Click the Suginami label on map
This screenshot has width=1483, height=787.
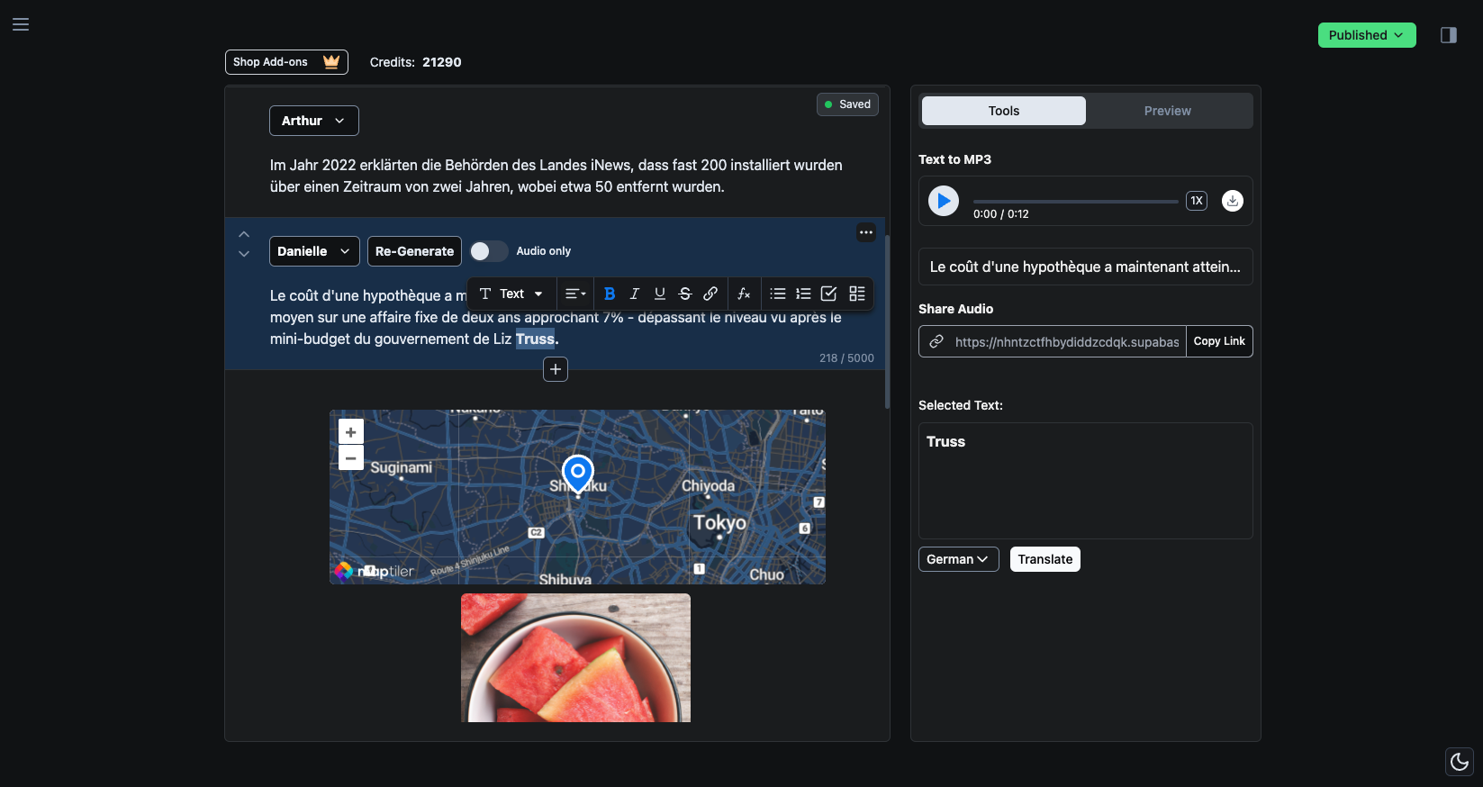401,468
